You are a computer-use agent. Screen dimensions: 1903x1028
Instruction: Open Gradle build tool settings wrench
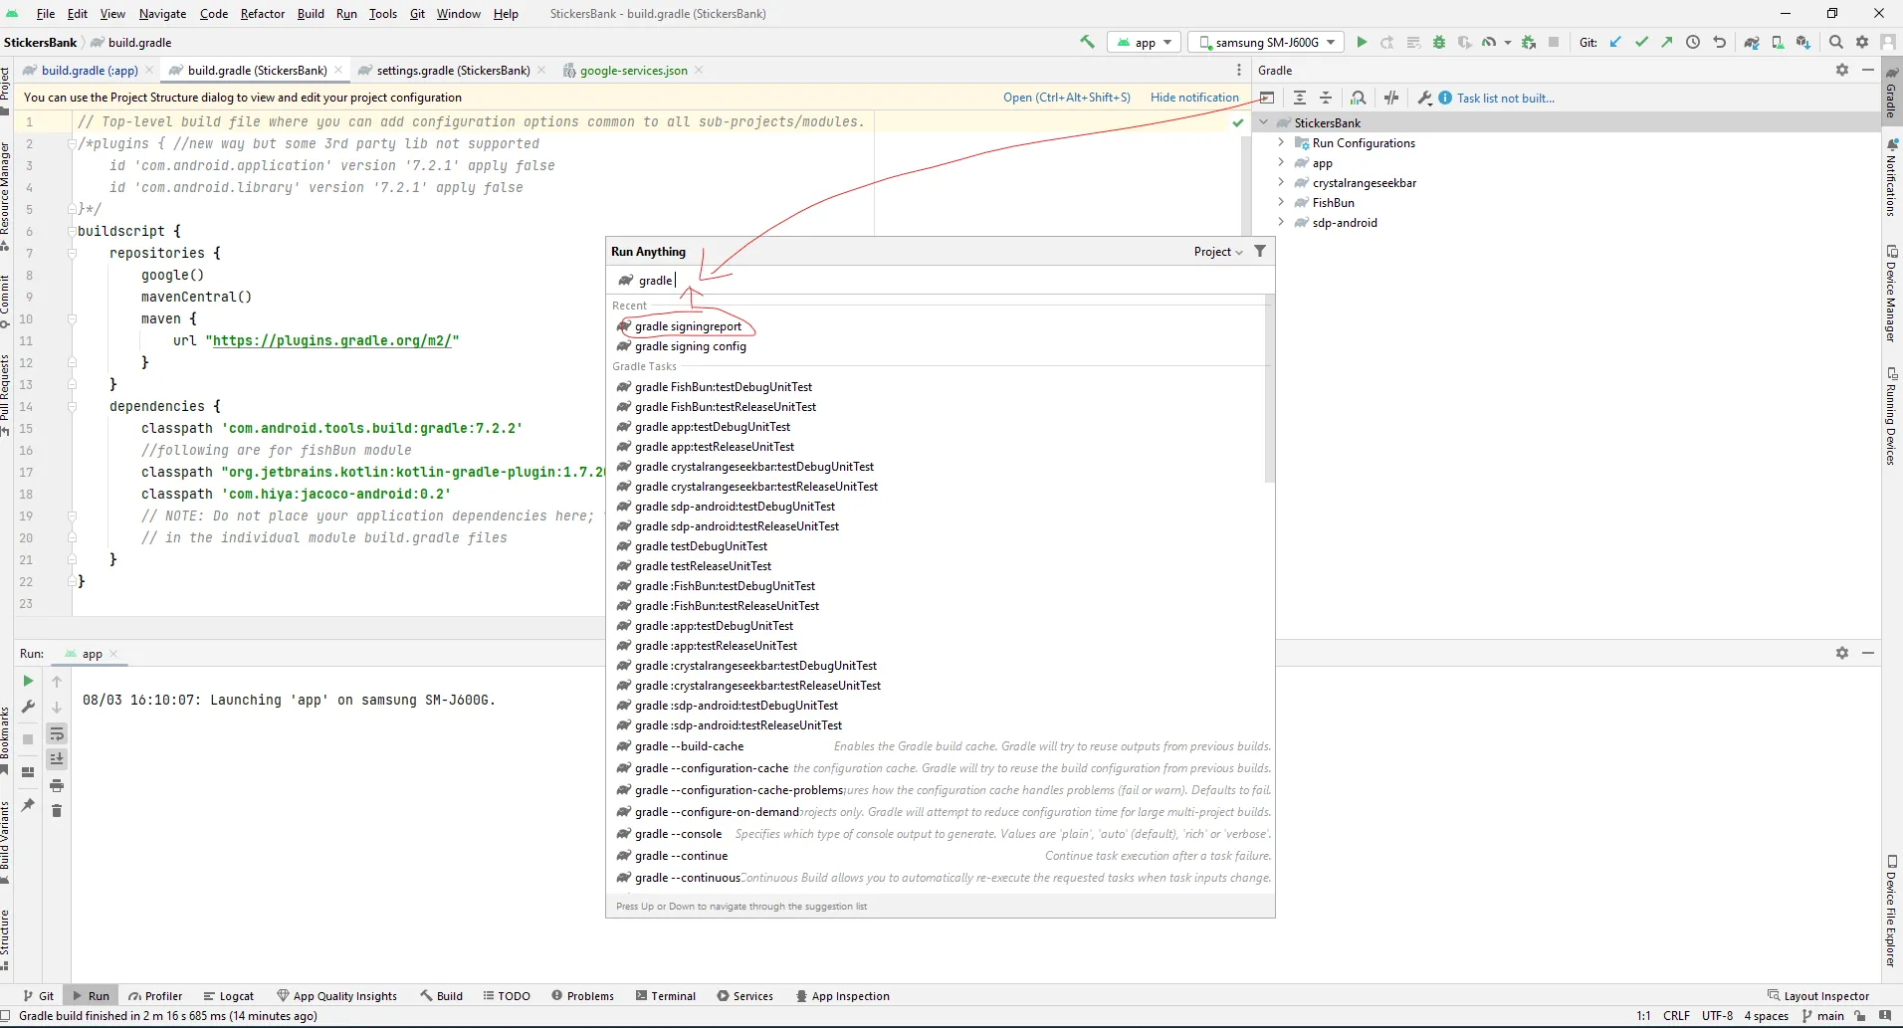click(1424, 98)
